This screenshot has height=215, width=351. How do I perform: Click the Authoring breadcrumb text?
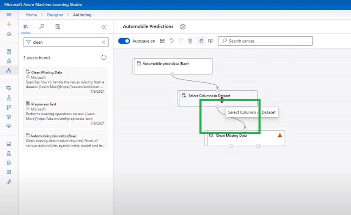(x=82, y=15)
